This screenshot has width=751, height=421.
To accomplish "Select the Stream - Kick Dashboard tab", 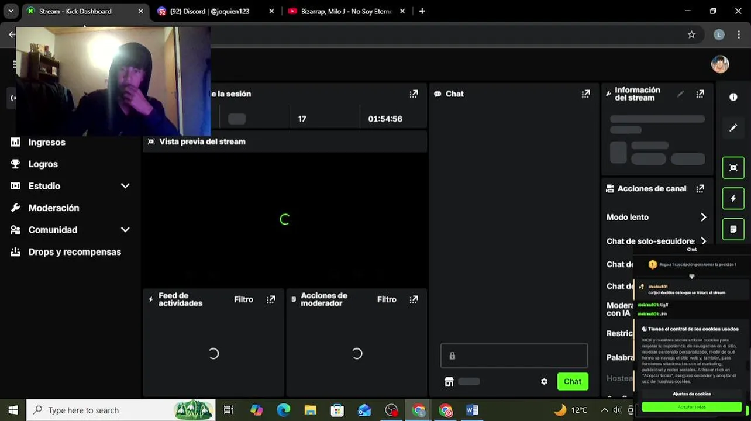I will 75,11.
